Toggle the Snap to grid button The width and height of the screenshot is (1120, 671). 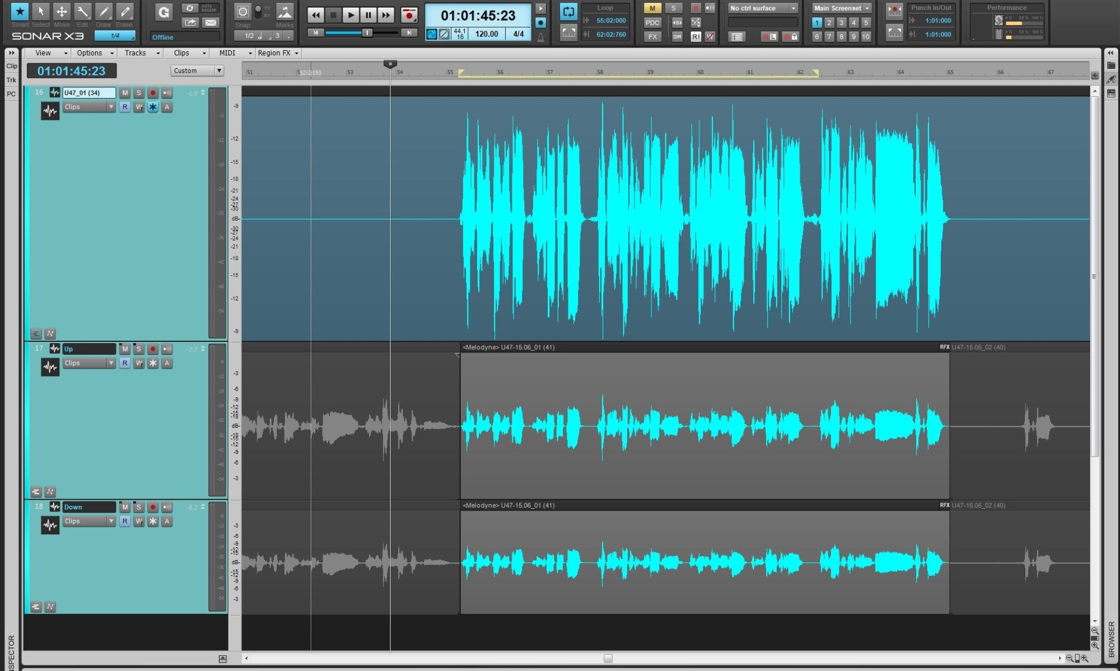[242, 12]
